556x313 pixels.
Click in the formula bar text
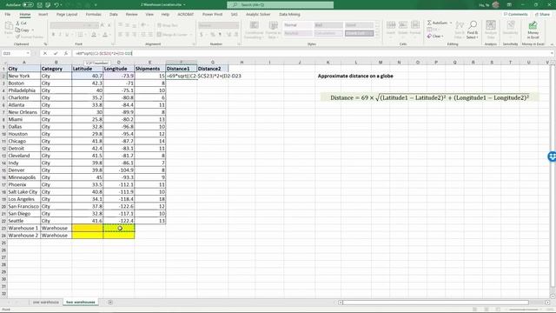click(x=103, y=53)
